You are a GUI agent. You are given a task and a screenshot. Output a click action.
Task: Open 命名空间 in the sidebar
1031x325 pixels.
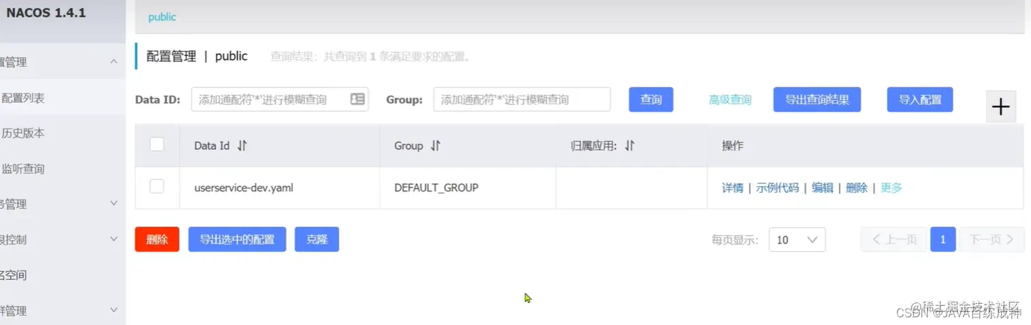[14, 275]
